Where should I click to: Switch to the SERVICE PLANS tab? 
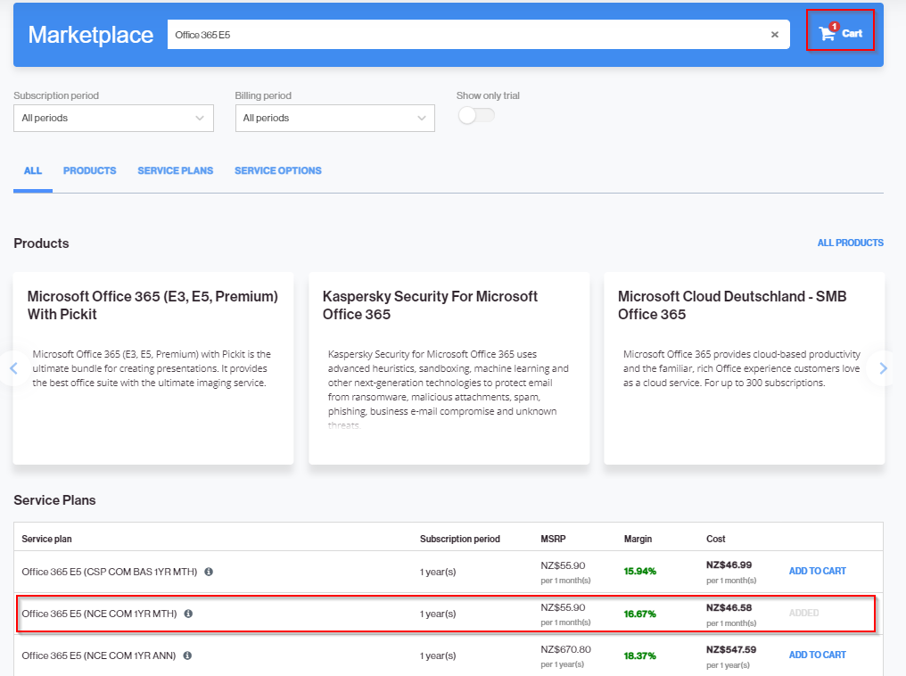pyautogui.click(x=175, y=170)
